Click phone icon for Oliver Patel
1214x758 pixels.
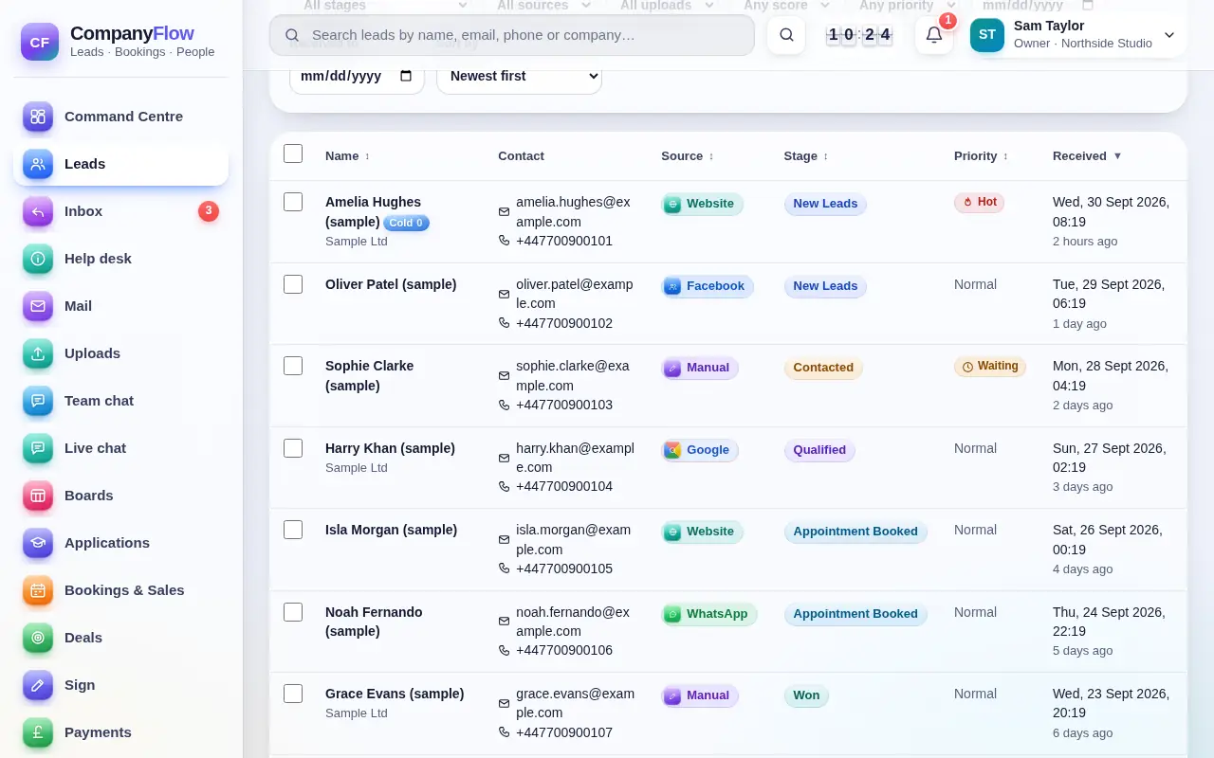(504, 323)
